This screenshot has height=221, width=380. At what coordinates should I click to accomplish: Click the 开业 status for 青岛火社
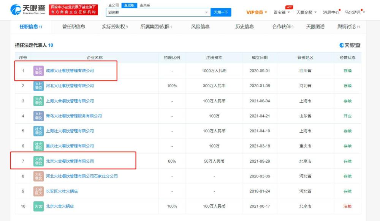tap(347, 116)
